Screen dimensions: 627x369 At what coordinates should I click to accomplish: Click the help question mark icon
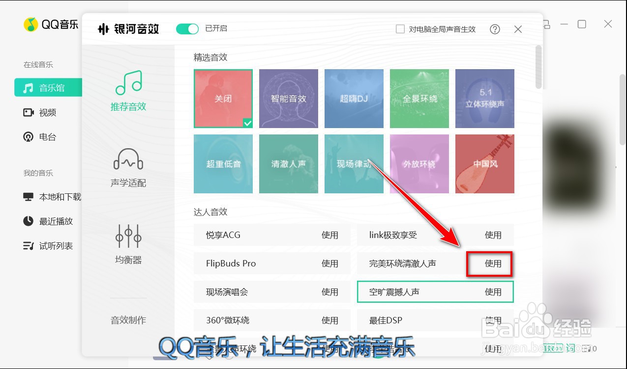pyautogui.click(x=495, y=29)
